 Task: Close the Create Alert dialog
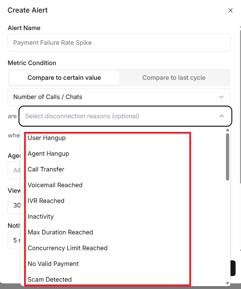[x=230, y=10]
